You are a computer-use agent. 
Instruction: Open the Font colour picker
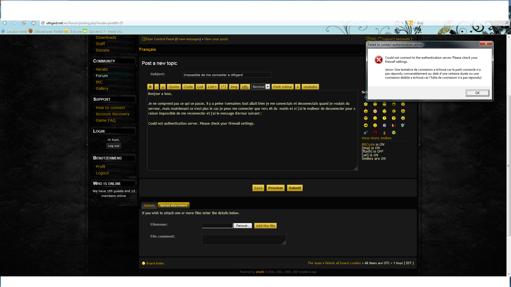pos(282,87)
